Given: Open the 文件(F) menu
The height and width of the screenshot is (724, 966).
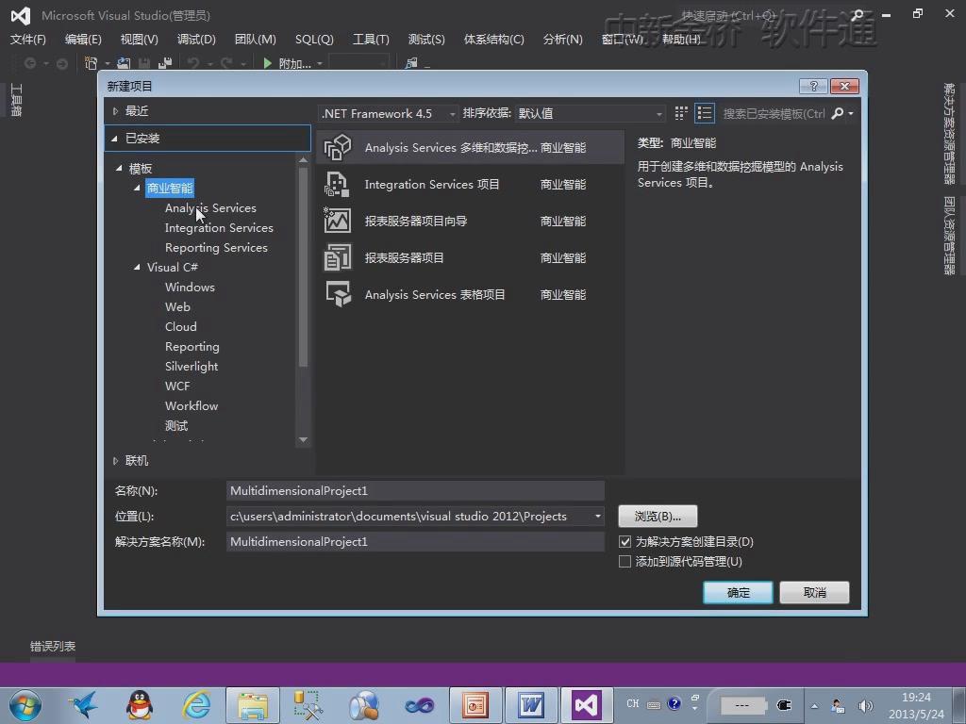Looking at the screenshot, I should (27, 40).
